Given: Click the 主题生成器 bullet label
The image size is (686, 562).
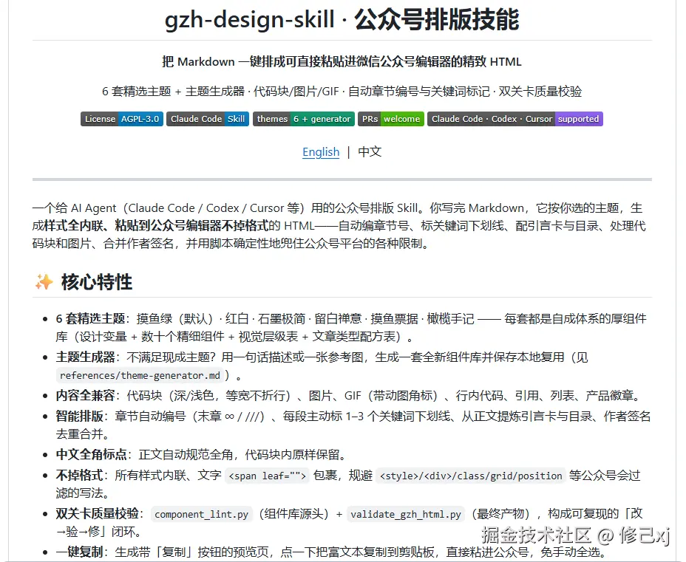Looking at the screenshot, I should click(85, 357).
